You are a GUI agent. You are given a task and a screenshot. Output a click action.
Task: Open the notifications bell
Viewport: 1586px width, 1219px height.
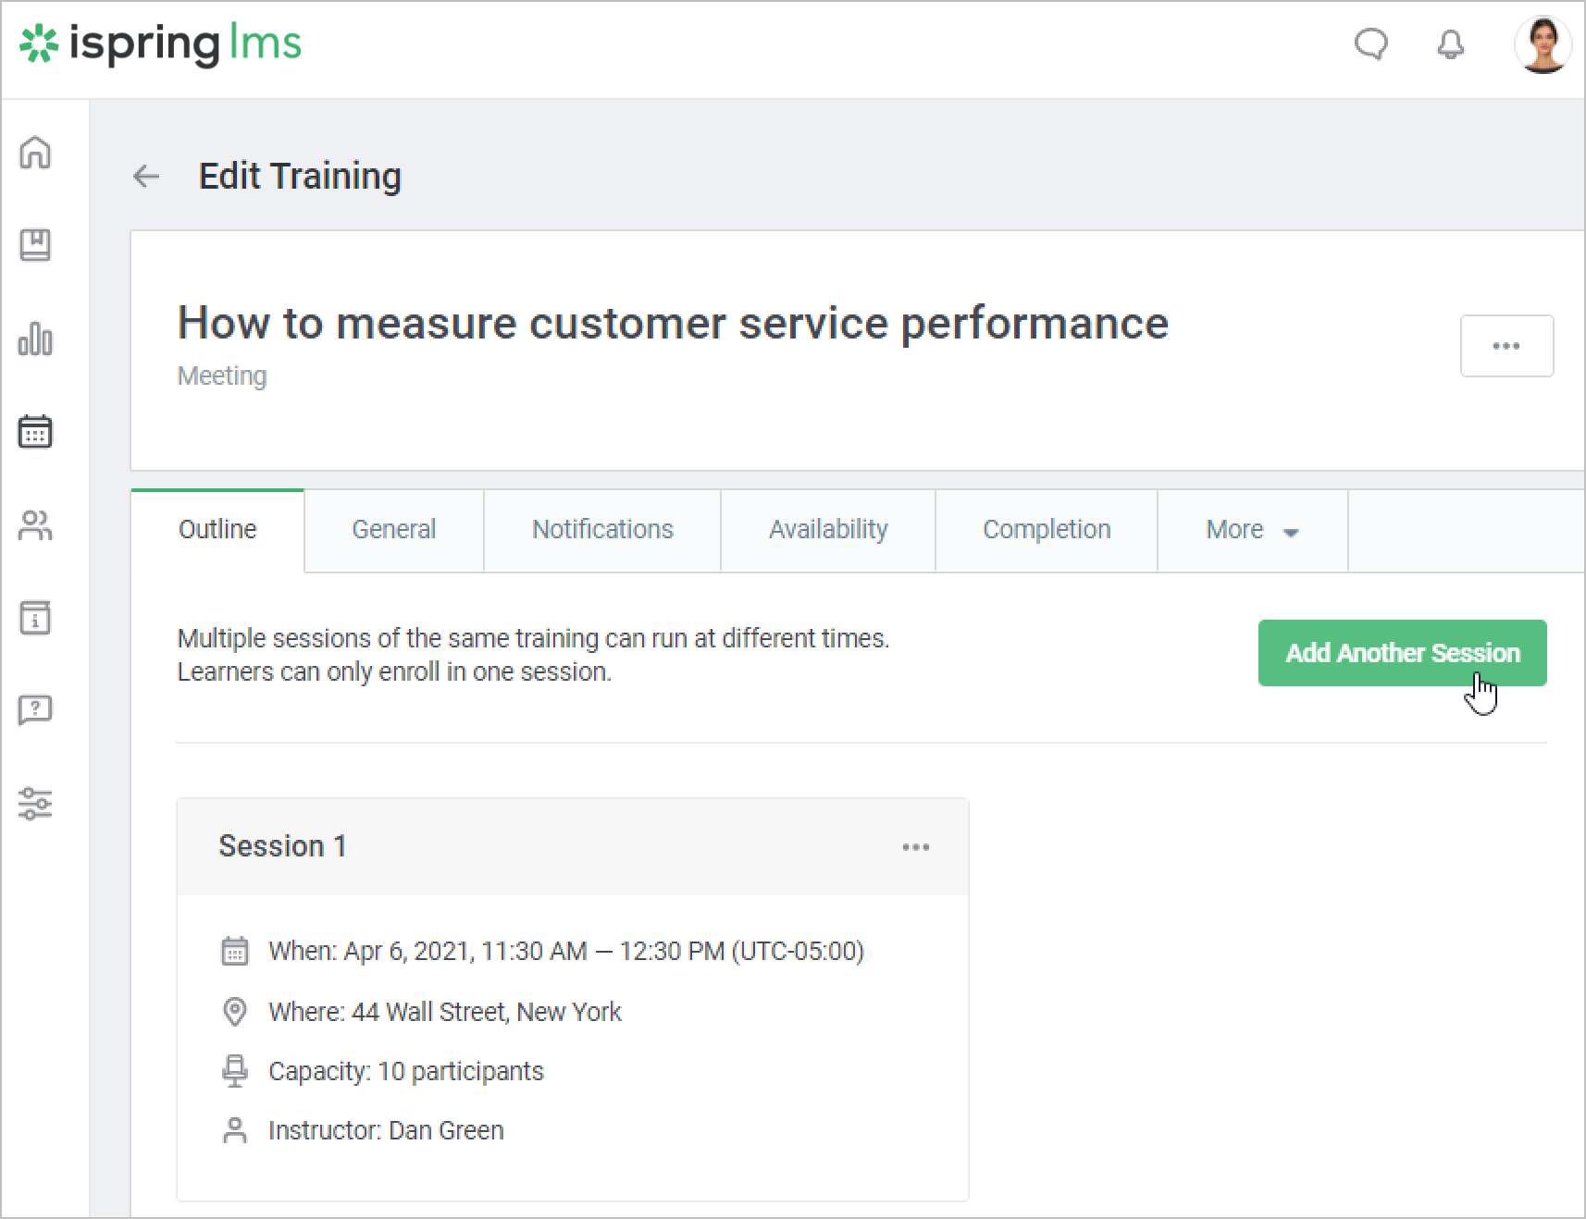pyautogui.click(x=1450, y=43)
